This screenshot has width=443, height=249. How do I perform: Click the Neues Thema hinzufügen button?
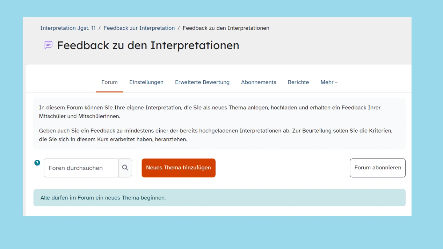pos(178,168)
